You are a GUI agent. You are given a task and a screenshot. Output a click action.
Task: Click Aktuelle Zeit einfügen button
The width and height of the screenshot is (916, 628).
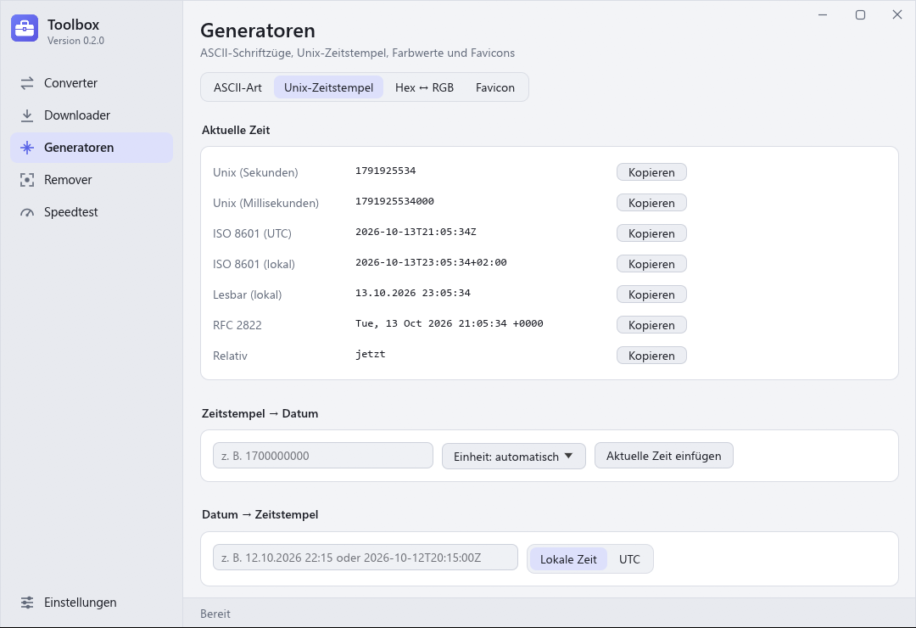pos(663,456)
